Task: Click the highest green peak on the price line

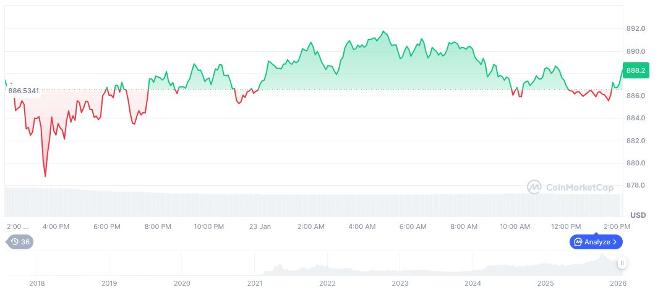Action: coord(384,31)
